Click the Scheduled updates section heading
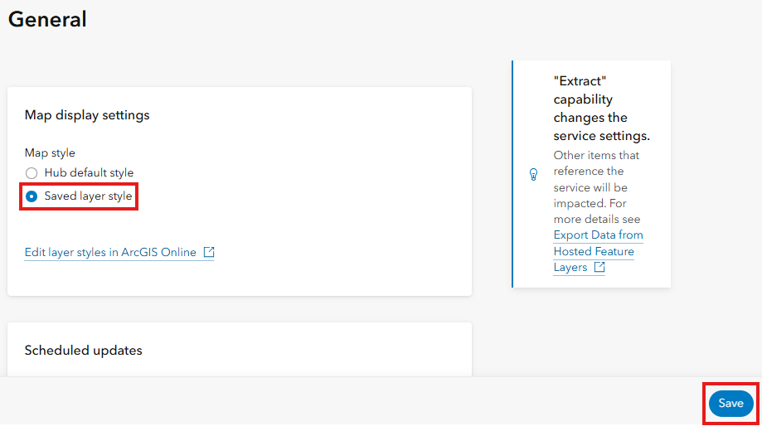The width and height of the screenshot is (762, 426). tap(83, 351)
